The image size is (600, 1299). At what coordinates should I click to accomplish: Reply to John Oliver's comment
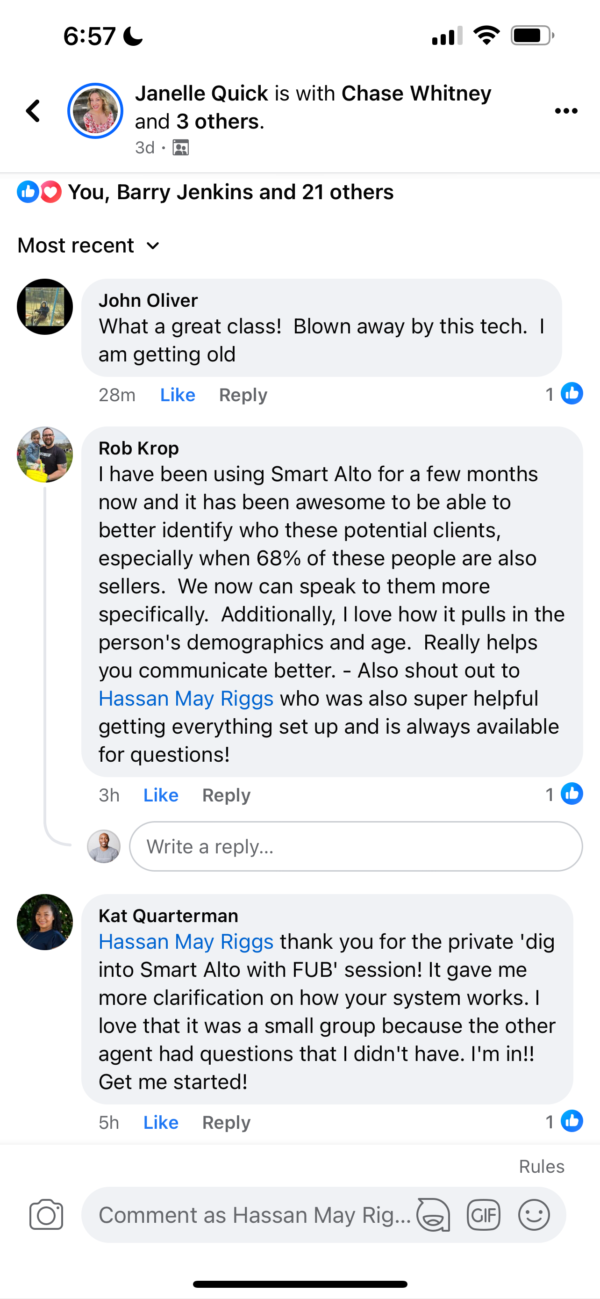[x=243, y=395]
